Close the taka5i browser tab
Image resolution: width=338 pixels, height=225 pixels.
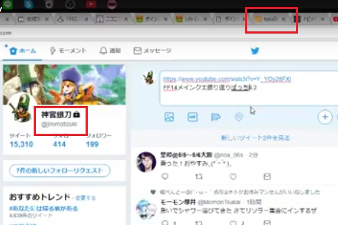[284, 19]
